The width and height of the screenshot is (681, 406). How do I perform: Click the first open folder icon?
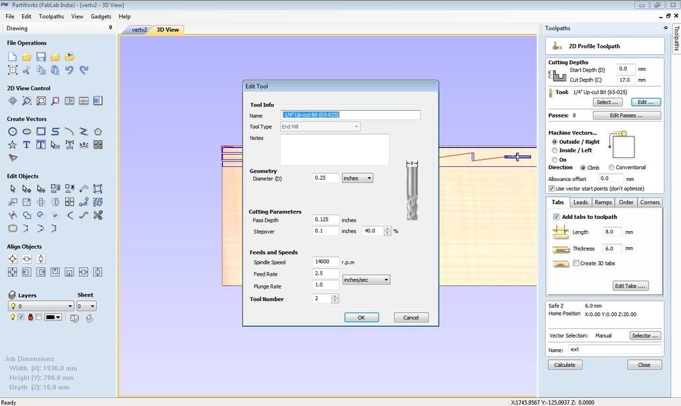[26, 57]
